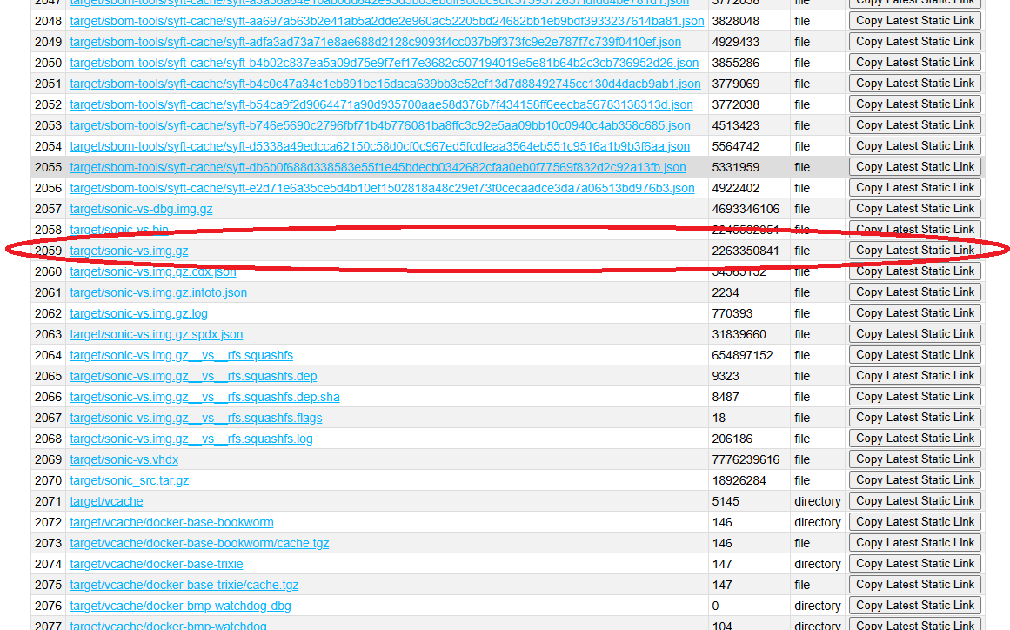This screenshot has height=630, width=1010.
Task: Open docker-base-bookworm/cache.tgz link
Action: click(x=200, y=543)
